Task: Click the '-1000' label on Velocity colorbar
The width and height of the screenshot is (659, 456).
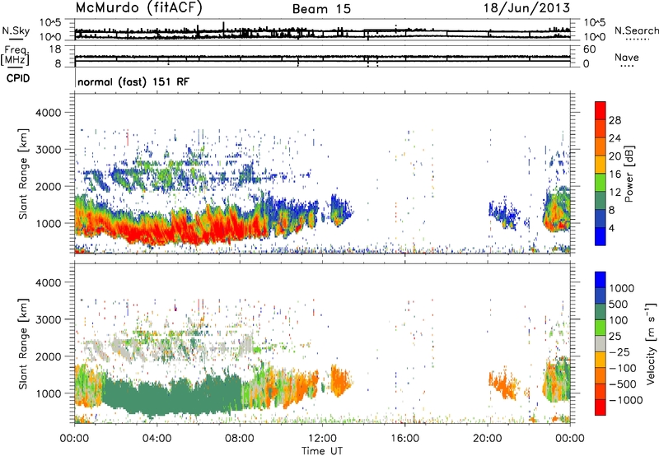Action: [x=626, y=400]
